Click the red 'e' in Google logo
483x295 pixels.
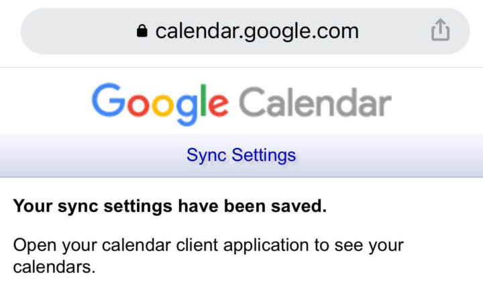[219, 105]
